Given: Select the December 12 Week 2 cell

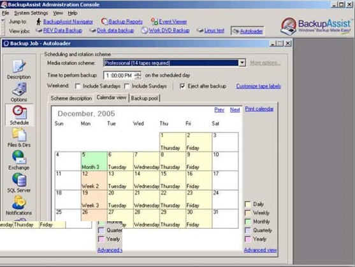Looking at the screenshot, I should click(x=94, y=181).
